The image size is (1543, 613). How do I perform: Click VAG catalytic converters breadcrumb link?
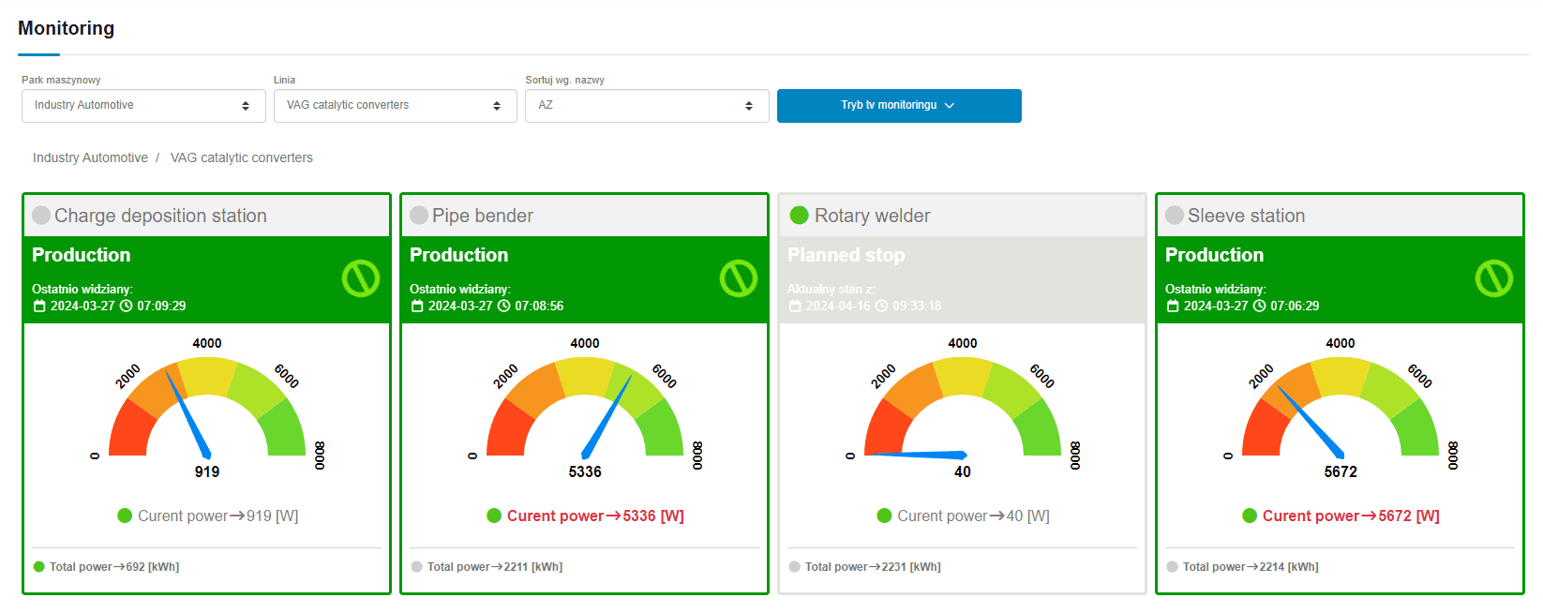coord(242,157)
